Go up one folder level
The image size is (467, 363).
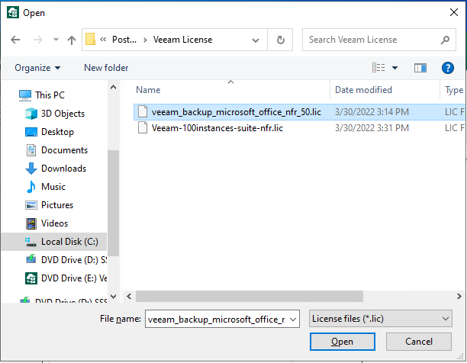coord(72,40)
